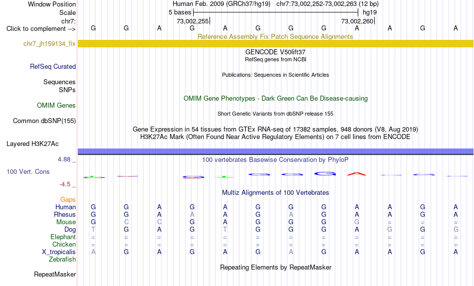Click the Rhesus species label

65,214
